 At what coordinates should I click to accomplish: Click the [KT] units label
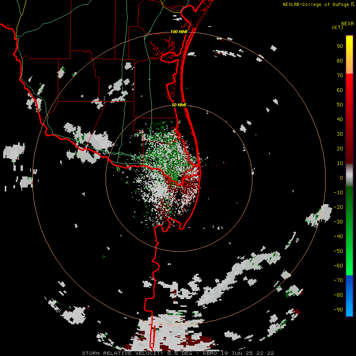(337, 27)
